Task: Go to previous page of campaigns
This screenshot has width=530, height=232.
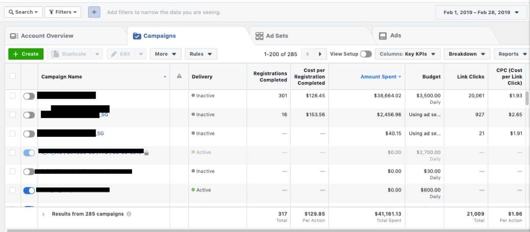Action: (x=307, y=54)
